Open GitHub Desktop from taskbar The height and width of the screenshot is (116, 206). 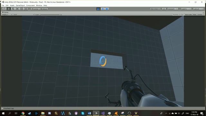76,113
